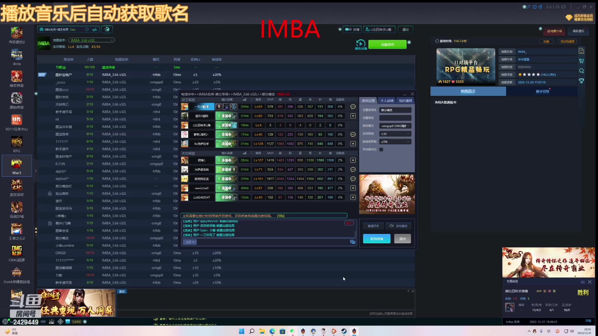Click the trophy icon in map panel
Image resolution: width=598 pixels, height=336 pixels.
581,81
